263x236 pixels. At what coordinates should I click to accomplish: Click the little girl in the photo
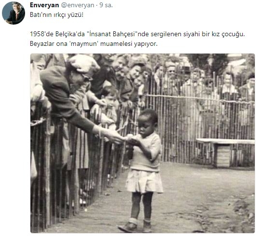click(142, 169)
